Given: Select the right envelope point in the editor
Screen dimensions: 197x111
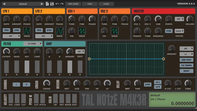Looking at the screenshot, I should [163, 59].
